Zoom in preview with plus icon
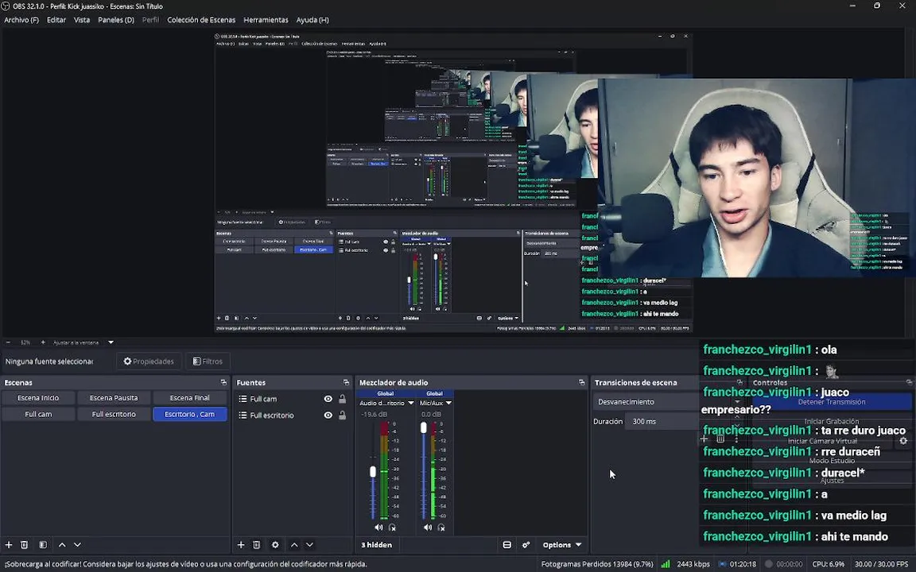 43,342
